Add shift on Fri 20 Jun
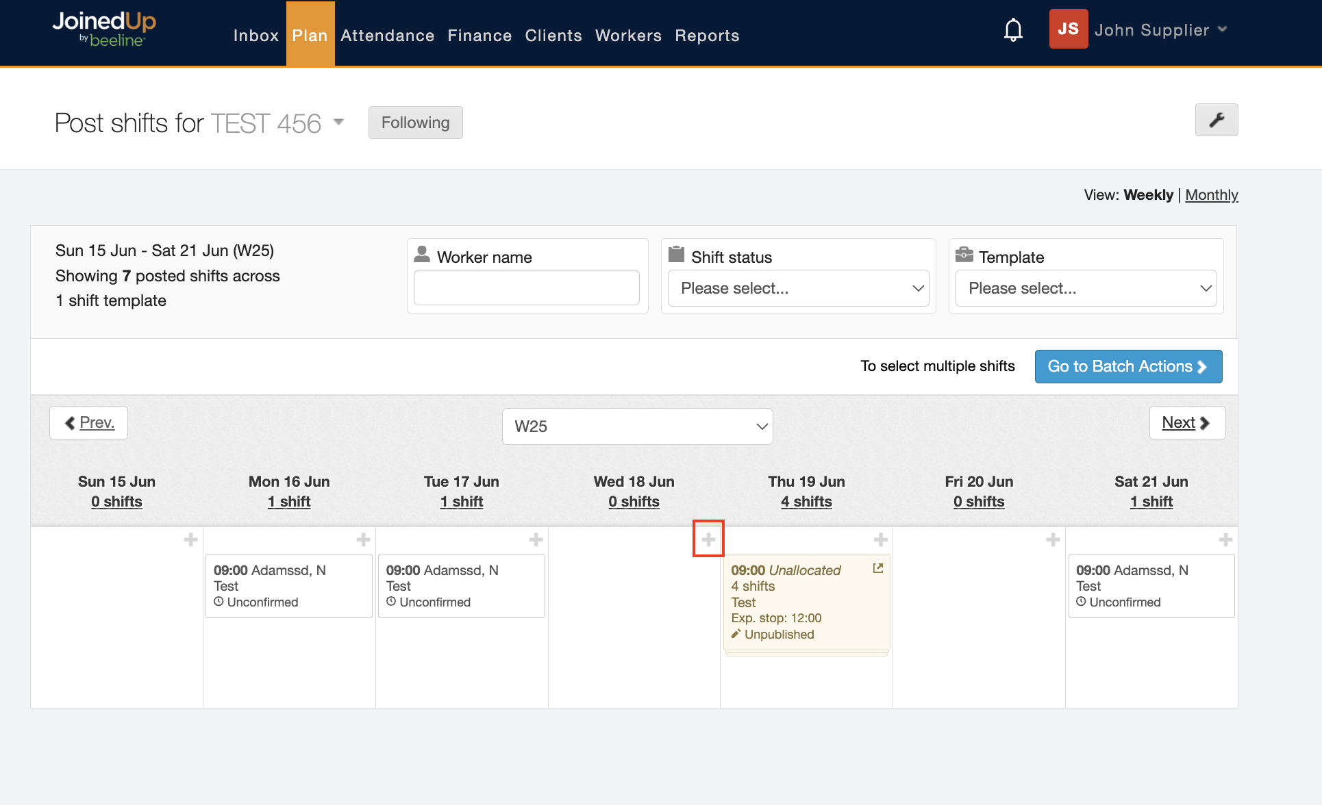 pyautogui.click(x=1053, y=539)
